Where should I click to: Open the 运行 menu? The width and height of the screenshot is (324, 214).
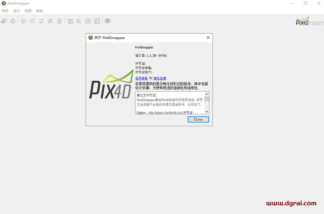(x=16, y=11)
